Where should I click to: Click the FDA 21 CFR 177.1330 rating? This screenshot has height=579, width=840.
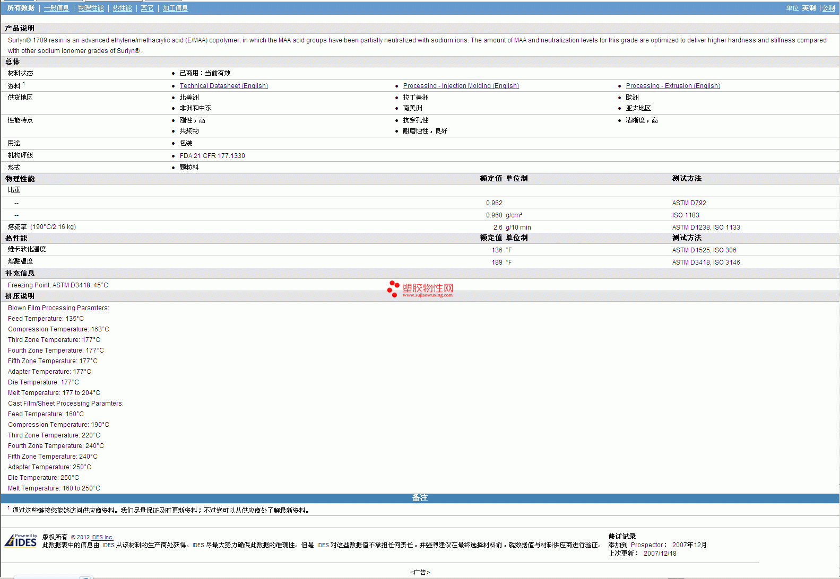click(212, 156)
